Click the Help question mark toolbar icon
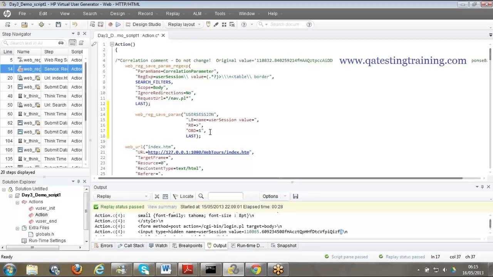The image size is (493, 277). click(x=244, y=24)
